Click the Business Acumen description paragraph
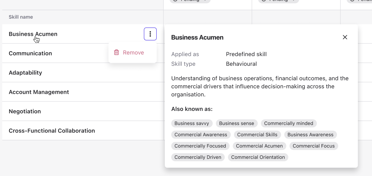 click(260, 86)
